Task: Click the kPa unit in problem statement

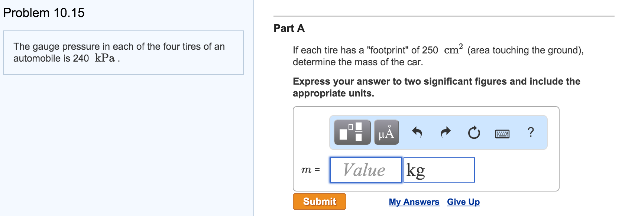Action: point(105,58)
